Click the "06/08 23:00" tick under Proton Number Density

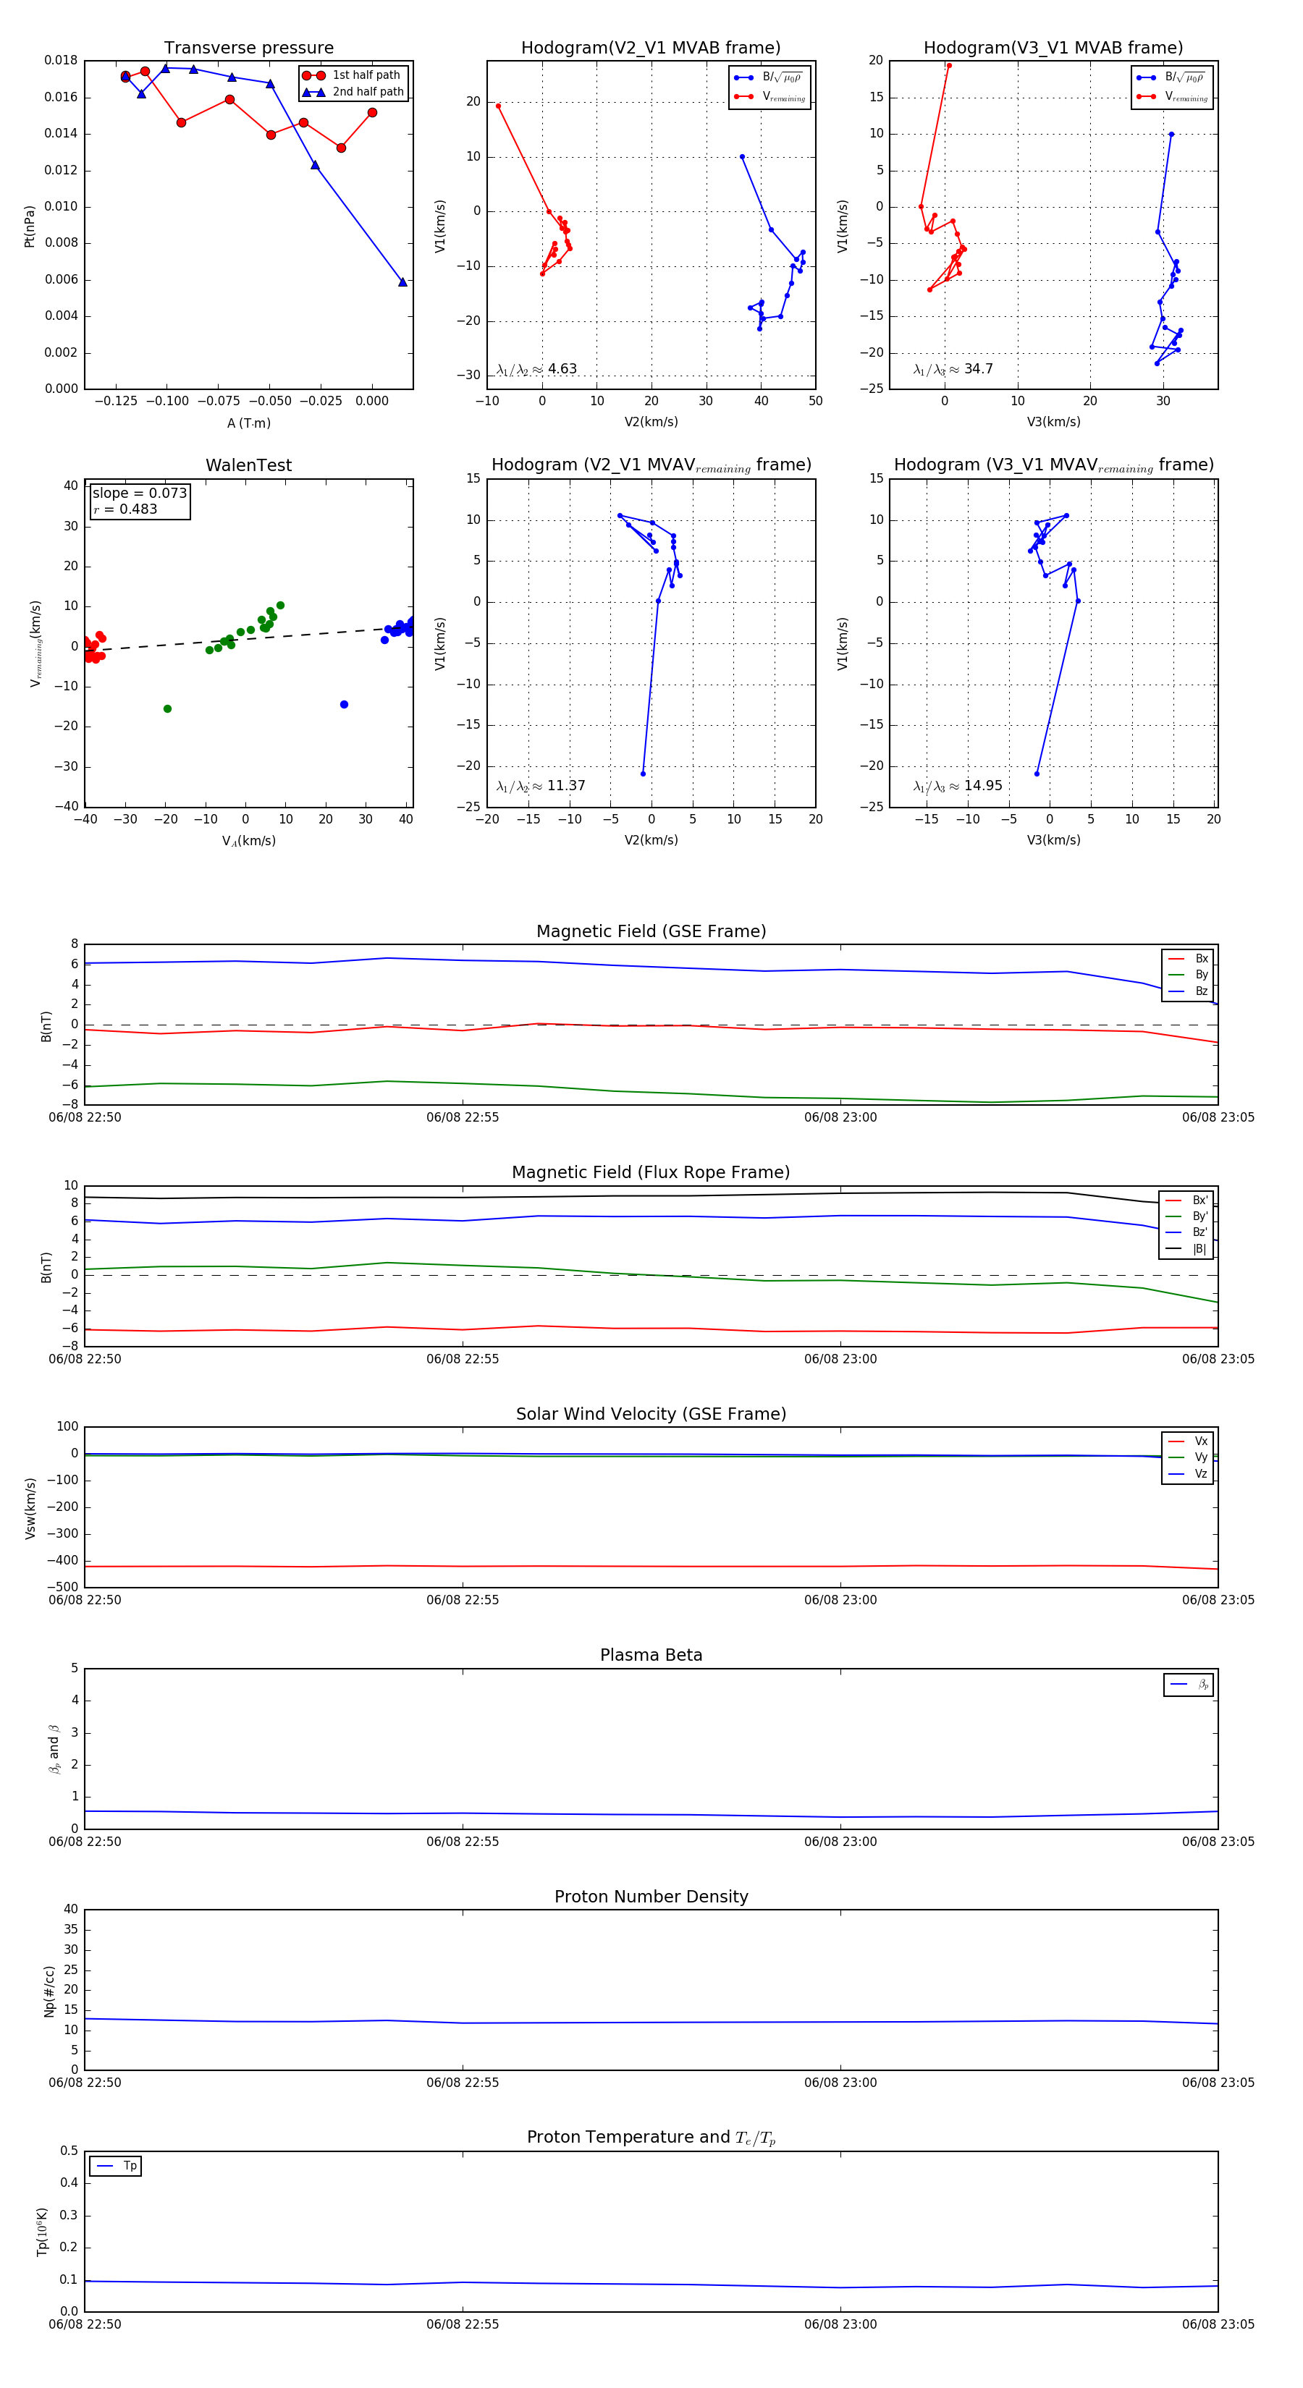coord(840,2083)
